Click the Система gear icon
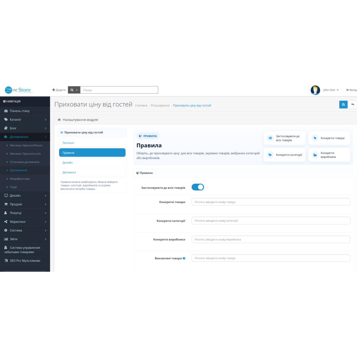Screen dimensions: 357x357 pos(6,230)
